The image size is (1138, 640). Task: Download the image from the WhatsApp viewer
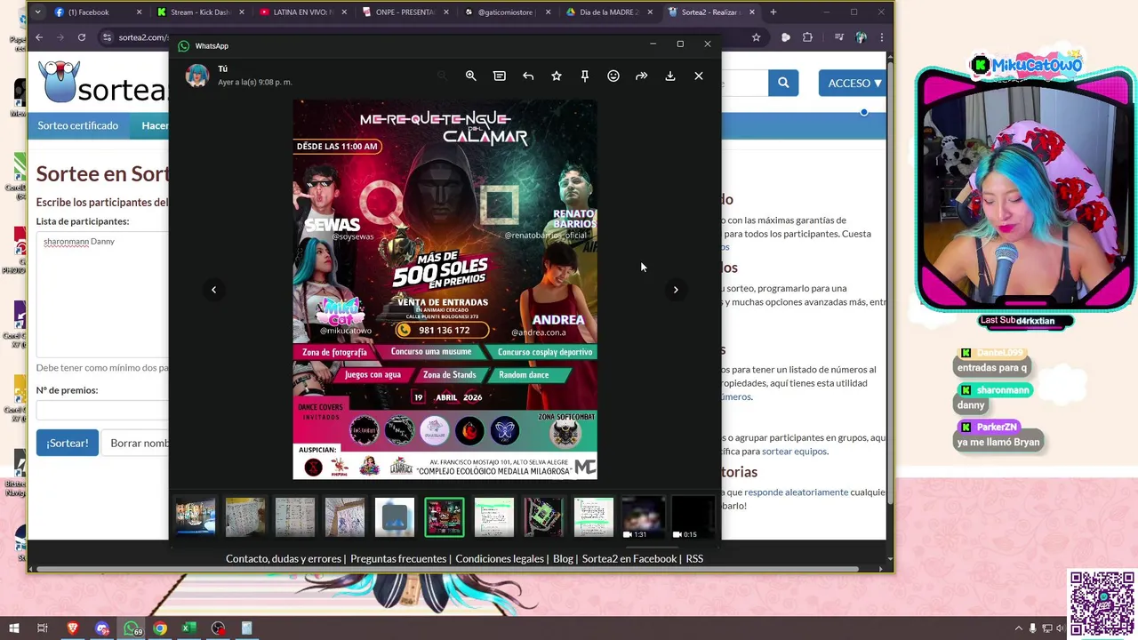point(670,76)
